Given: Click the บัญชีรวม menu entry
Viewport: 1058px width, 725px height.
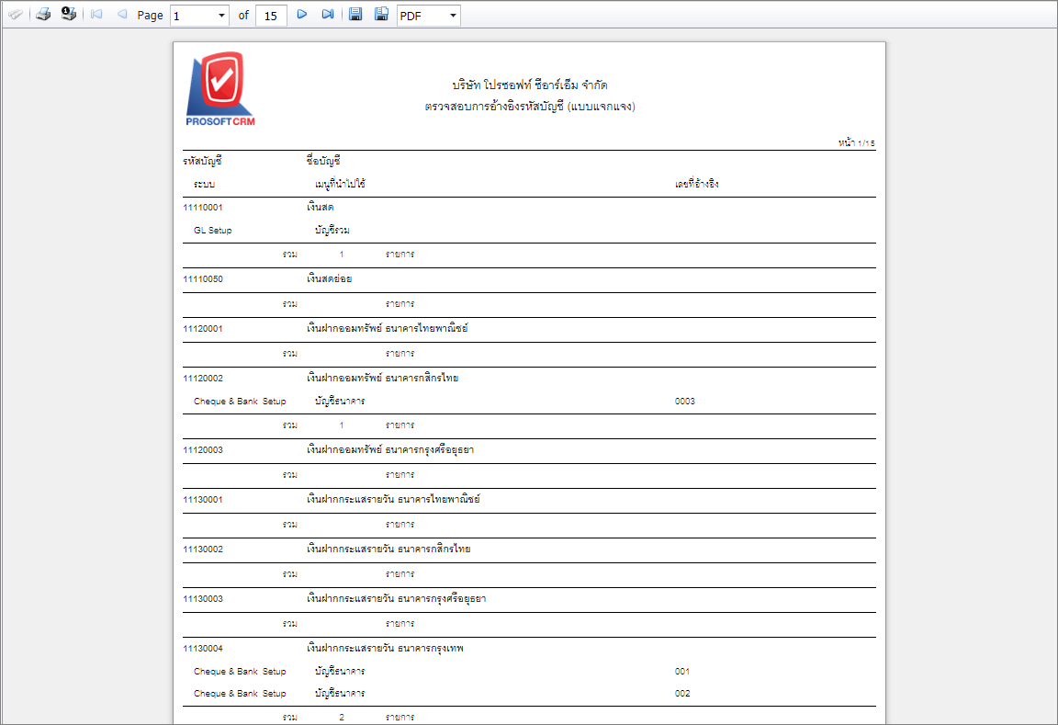Looking at the screenshot, I should (332, 230).
